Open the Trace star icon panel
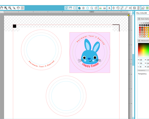 (92, 8)
